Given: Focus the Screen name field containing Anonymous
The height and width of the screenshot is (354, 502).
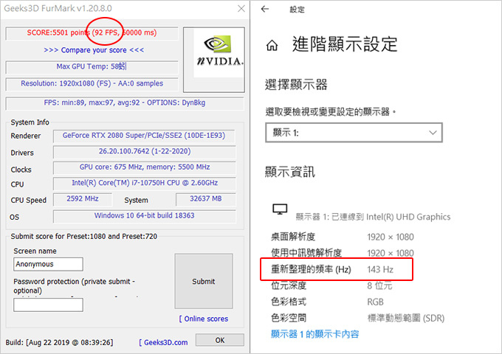Looking at the screenshot, I should [48, 264].
